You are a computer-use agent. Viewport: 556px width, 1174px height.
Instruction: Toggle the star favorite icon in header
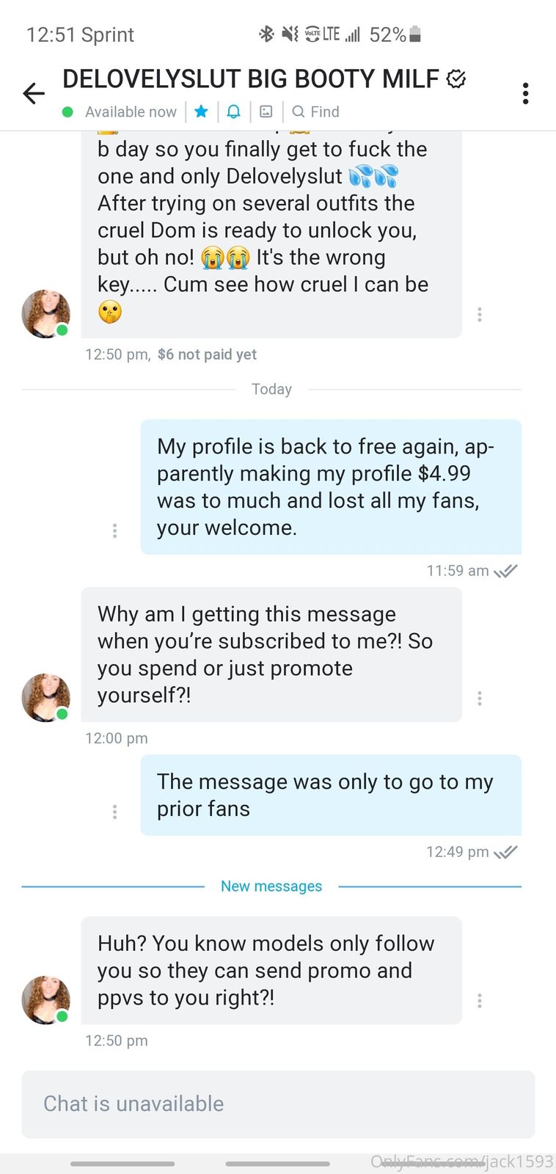(x=202, y=112)
